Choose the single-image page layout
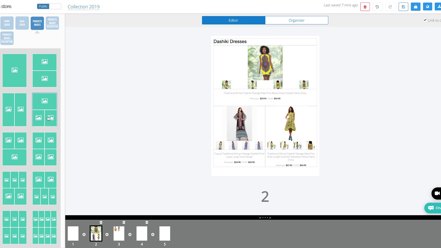The image size is (441, 248). click(x=14, y=70)
